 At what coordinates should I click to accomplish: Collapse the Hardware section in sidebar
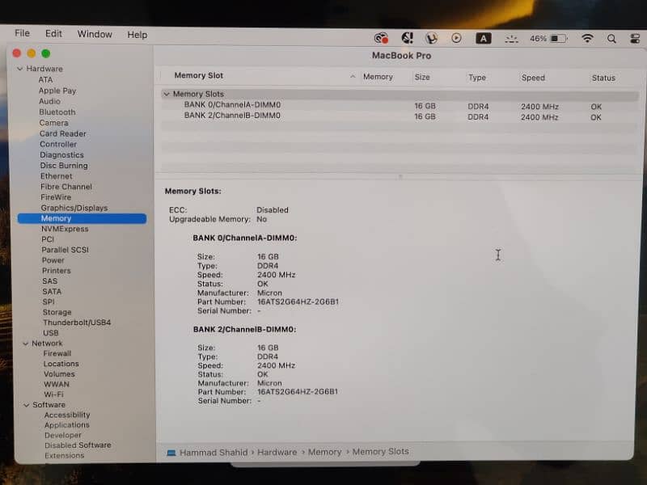pos(19,70)
